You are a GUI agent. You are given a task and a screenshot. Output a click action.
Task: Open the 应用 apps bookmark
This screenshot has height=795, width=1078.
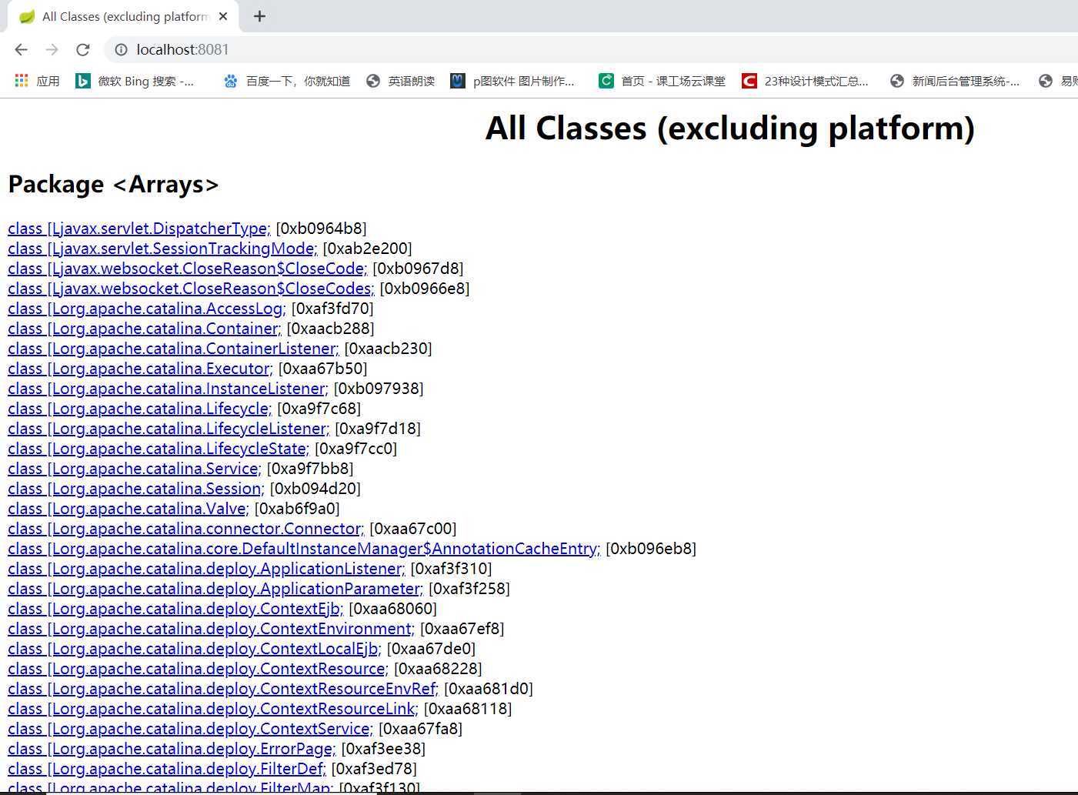point(37,81)
